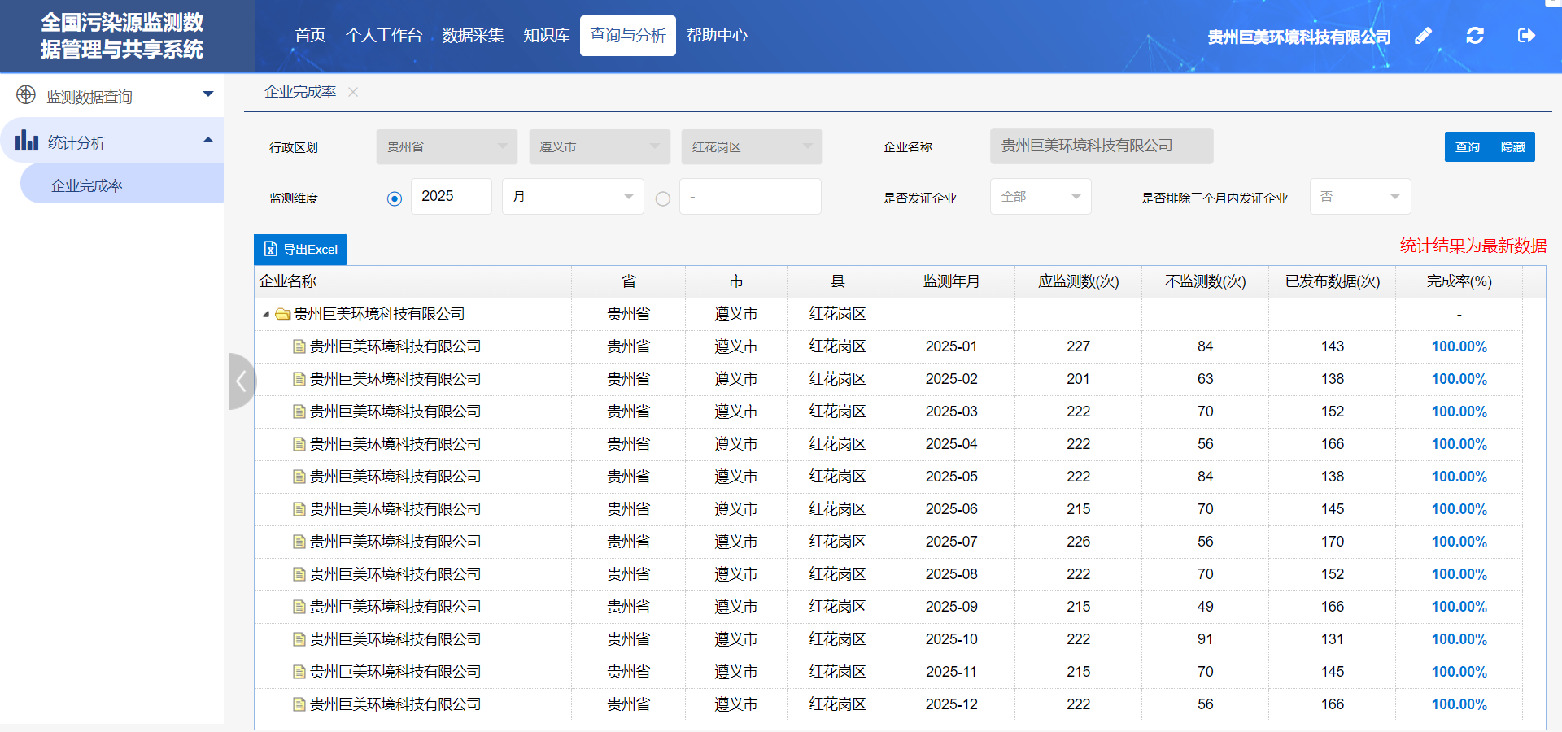Collapse the 贵州巨美环境科技有限公司 tree node

click(x=265, y=314)
